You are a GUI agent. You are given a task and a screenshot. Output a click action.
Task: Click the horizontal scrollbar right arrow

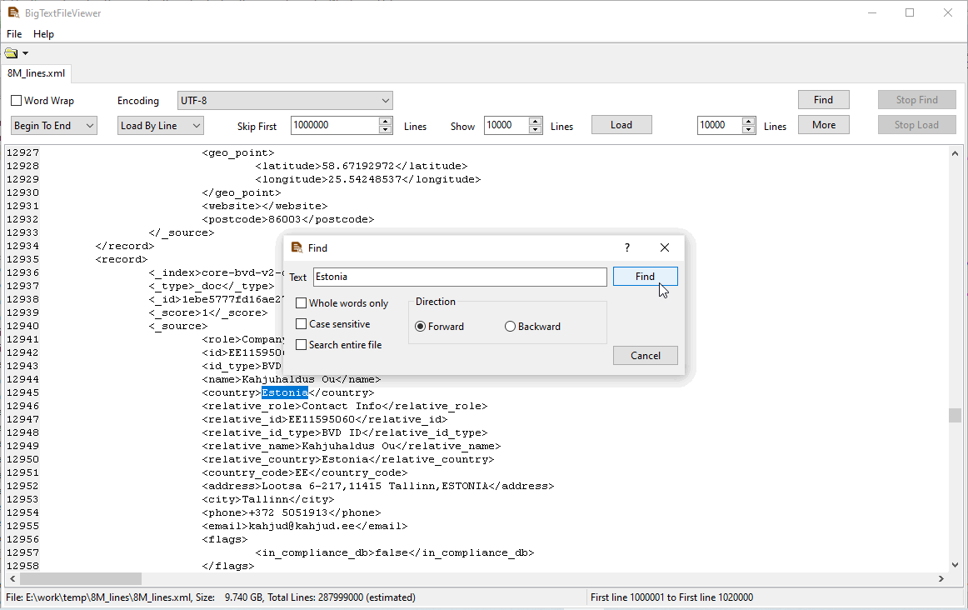(x=941, y=578)
